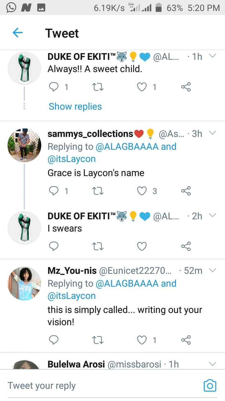The image size is (225, 401).
Task: Open options chevron on sammys_collections tweet
Action: tap(212, 133)
